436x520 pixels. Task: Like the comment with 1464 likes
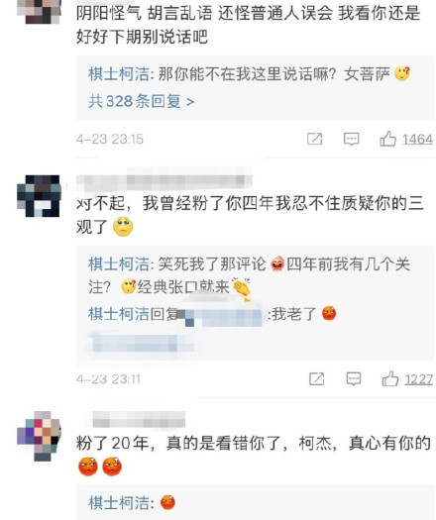point(387,139)
